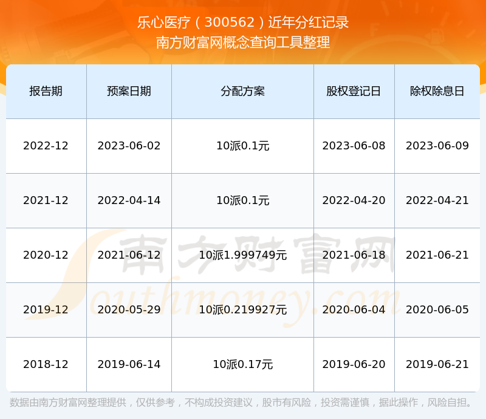Click the 2021-06-12 proposal date
The image size is (486, 419).
click(129, 255)
